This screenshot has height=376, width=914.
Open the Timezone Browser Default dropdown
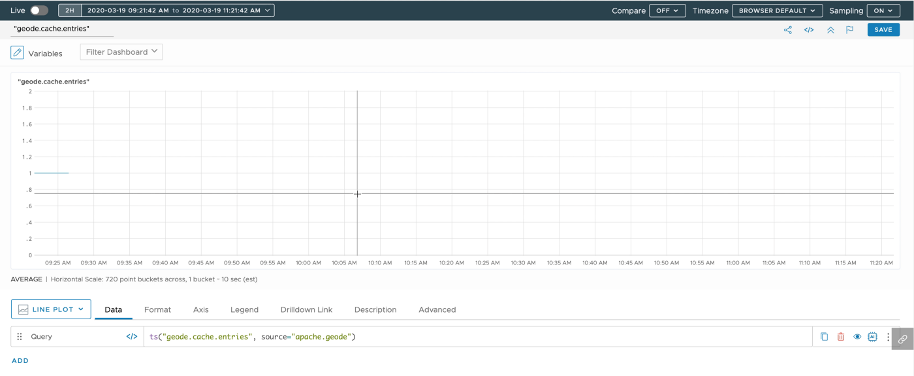(x=777, y=10)
